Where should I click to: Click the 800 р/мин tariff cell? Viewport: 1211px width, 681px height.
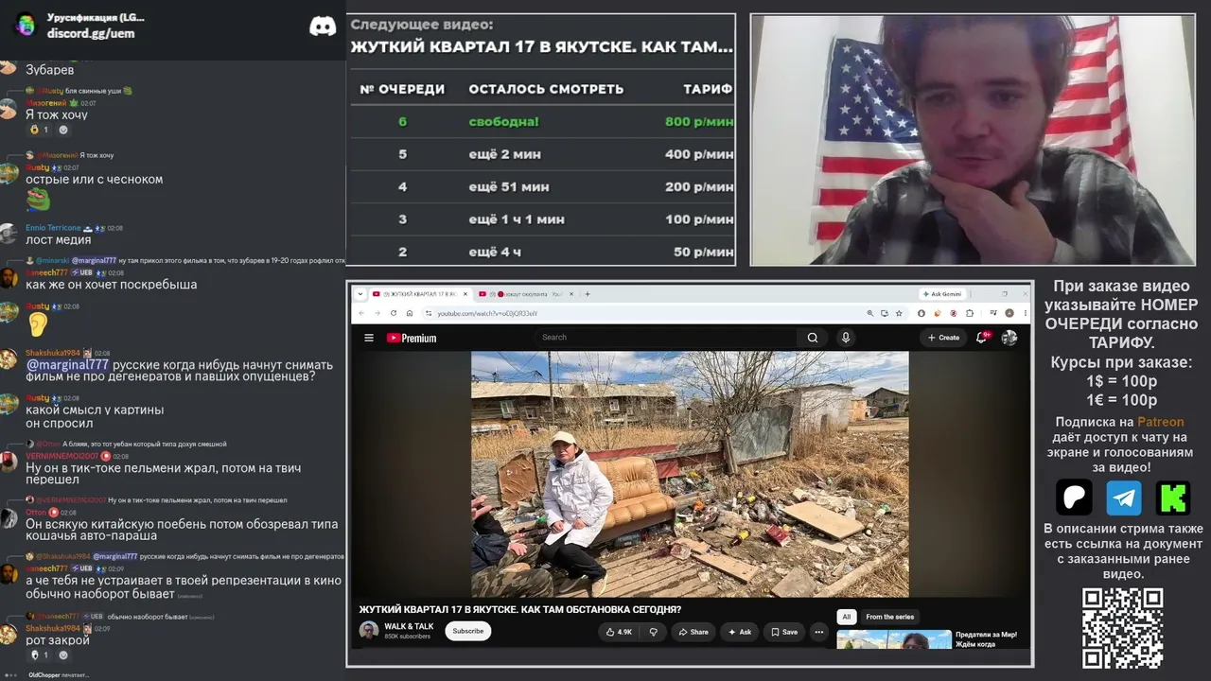point(699,121)
